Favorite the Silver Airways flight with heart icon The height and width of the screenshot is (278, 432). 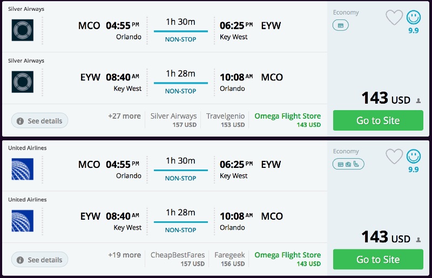click(394, 18)
